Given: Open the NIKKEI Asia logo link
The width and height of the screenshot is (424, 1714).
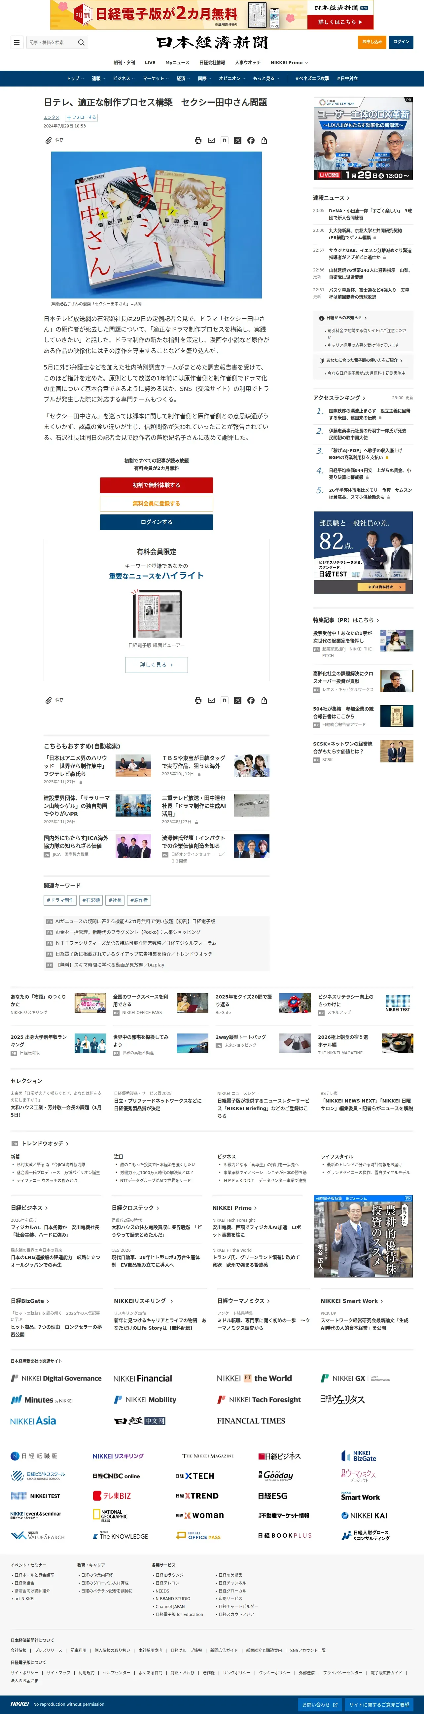Looking at the screenshot, I should tap(33, 1421).
